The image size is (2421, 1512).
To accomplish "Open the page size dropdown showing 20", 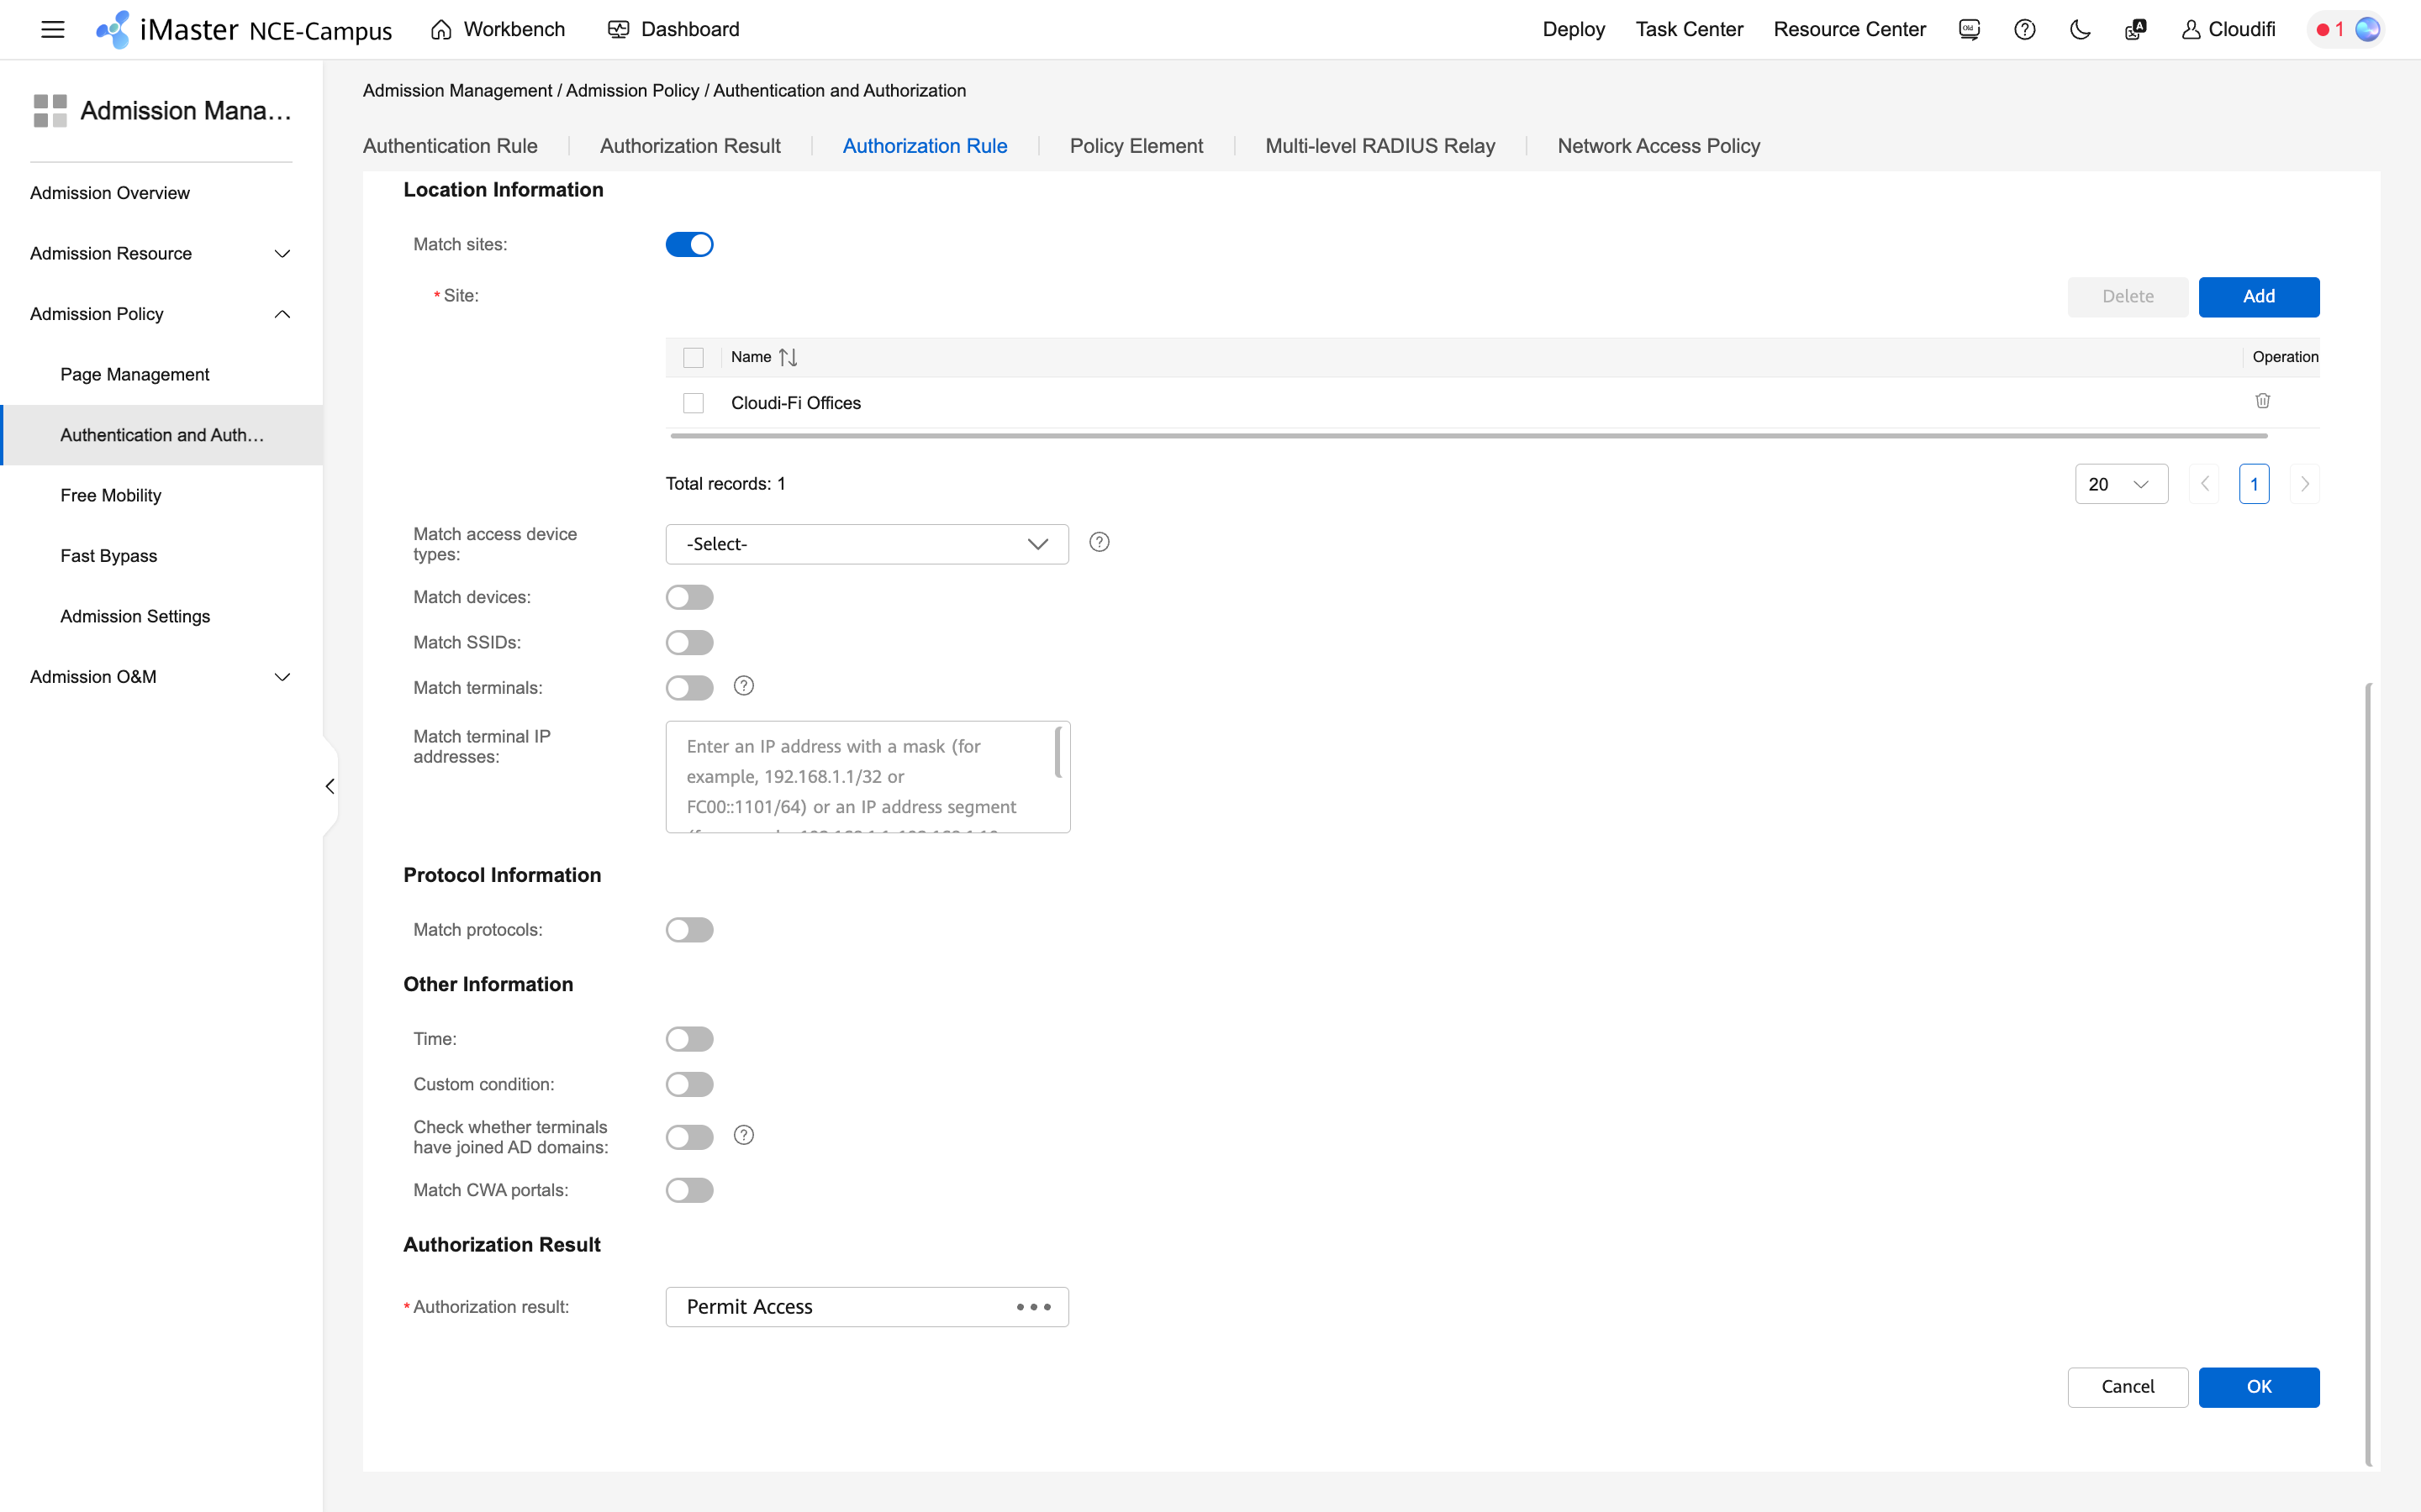I will click(2121, 483).
